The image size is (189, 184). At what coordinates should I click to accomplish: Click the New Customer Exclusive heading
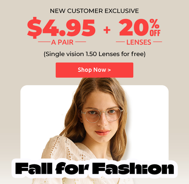click(x=94, y=11)
